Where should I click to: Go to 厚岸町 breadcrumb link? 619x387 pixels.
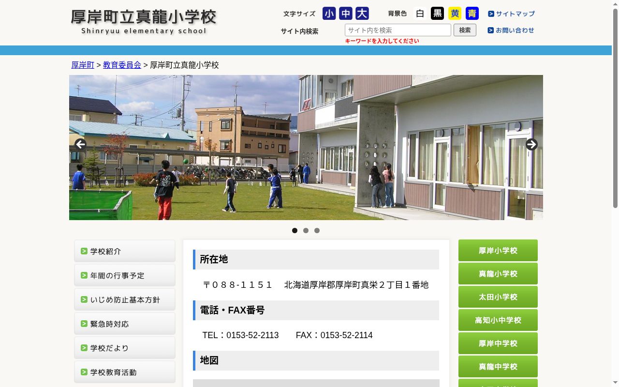[x=83, y=65]
